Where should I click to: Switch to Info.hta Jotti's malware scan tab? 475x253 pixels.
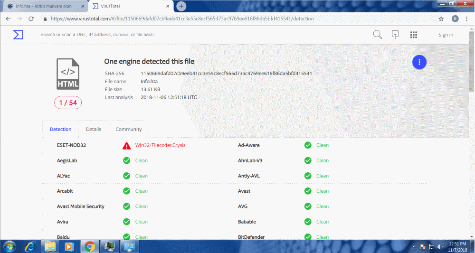(44, 6)
